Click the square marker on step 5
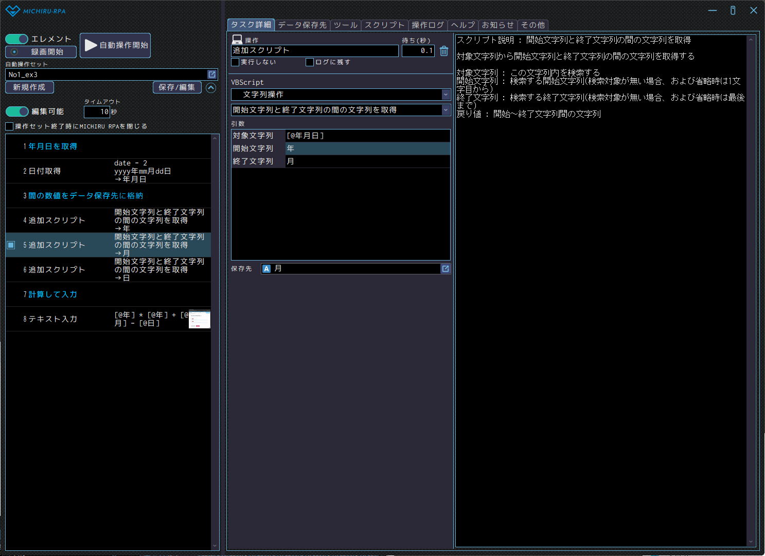765x556 pixels. pyautogui.click(x=11, y=245)
